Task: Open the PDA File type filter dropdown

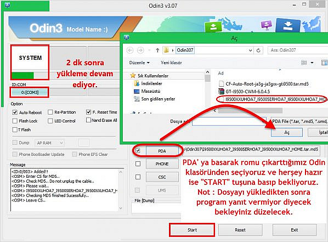Action: [299, 121]
